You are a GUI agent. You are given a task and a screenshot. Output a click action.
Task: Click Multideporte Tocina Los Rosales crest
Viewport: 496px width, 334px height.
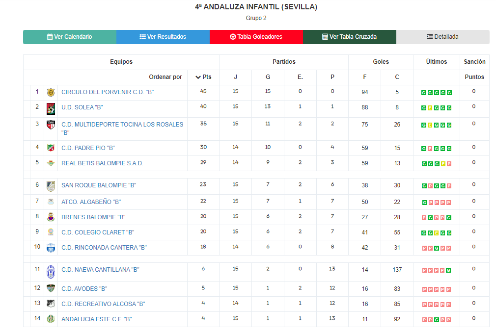(51, 125)
